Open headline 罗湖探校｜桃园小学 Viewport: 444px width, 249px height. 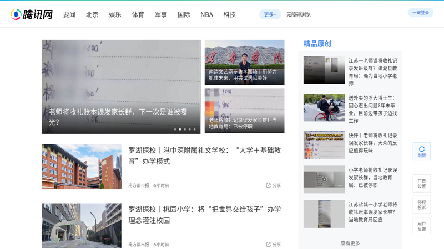click(x=204, y=215)
